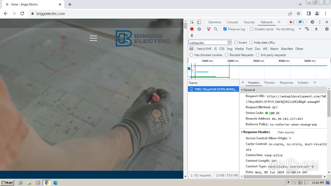Viewport: 331px width, 186px height.
Task: Switch to the Elements panel
Action: (215, 22)
